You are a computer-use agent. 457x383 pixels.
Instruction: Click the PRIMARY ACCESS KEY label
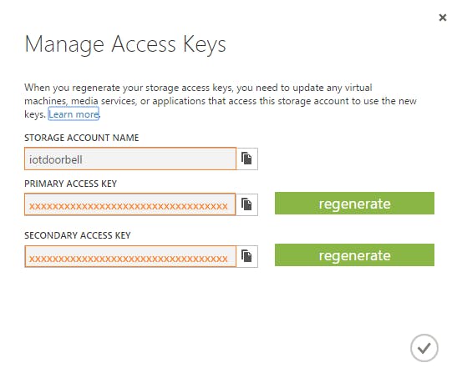70,184
